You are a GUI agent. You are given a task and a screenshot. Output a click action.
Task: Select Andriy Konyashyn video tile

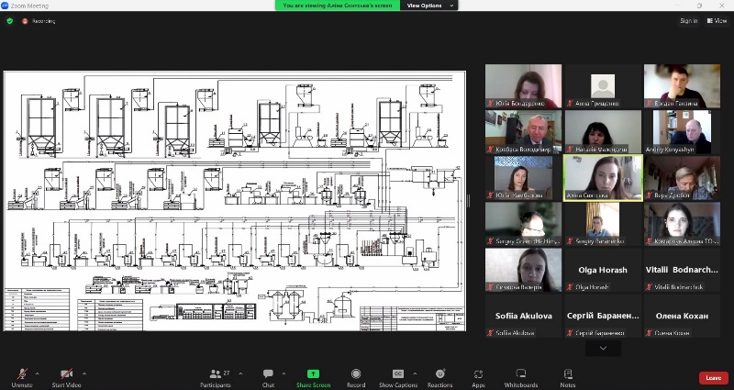point(682,132)
